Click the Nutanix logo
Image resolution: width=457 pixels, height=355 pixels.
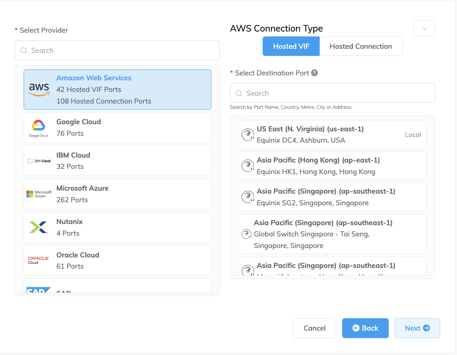(x=39, y=227)
